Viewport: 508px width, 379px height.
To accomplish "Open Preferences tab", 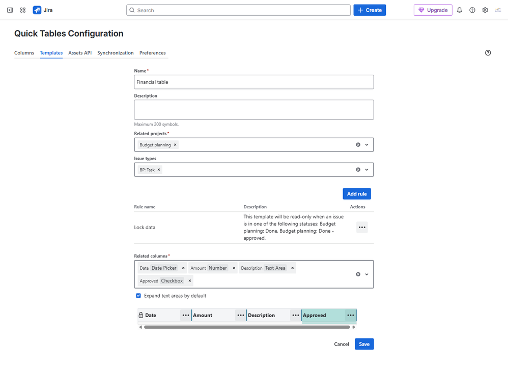I will pos(153,53).
